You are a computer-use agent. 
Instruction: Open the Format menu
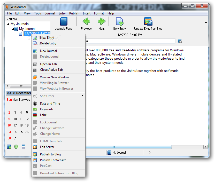(99, 13)
